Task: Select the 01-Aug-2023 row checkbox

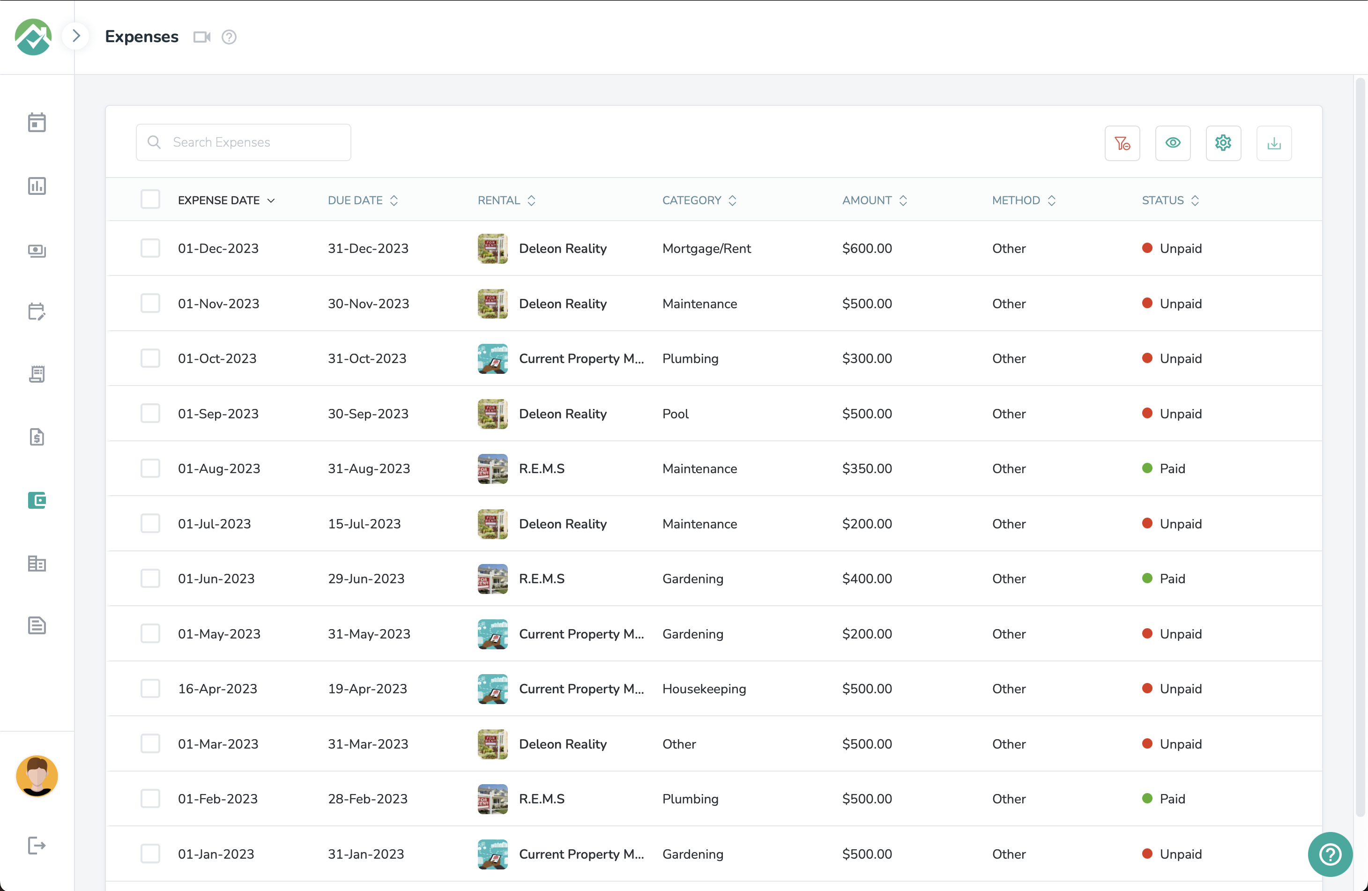Action: pos(150,468)
